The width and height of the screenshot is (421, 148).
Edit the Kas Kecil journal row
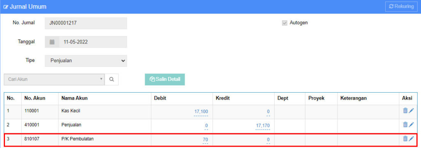point(411,110)
